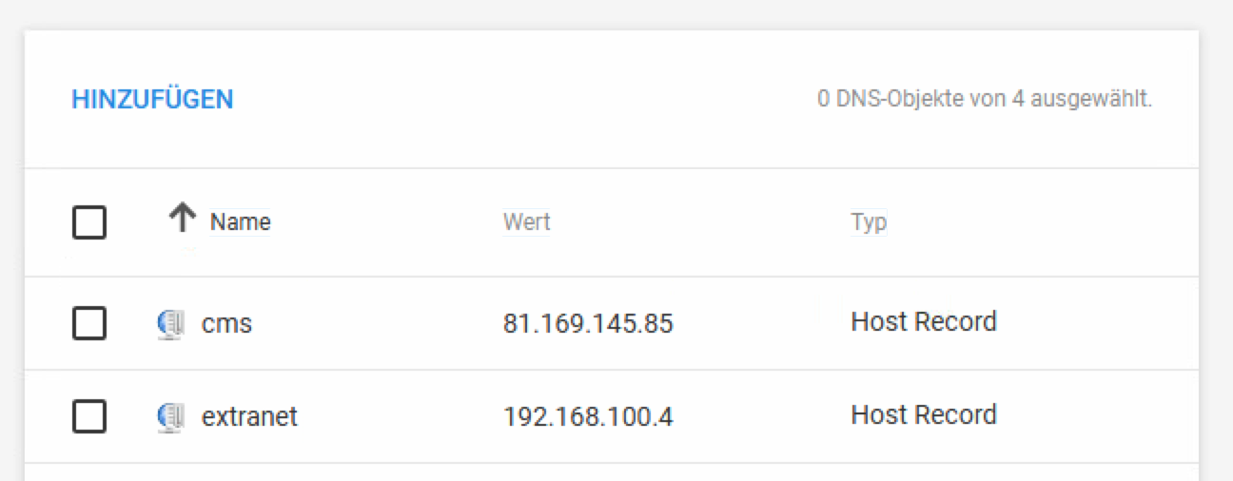
Task: Click the HINZUFÜGEN button
Action: 152,99
